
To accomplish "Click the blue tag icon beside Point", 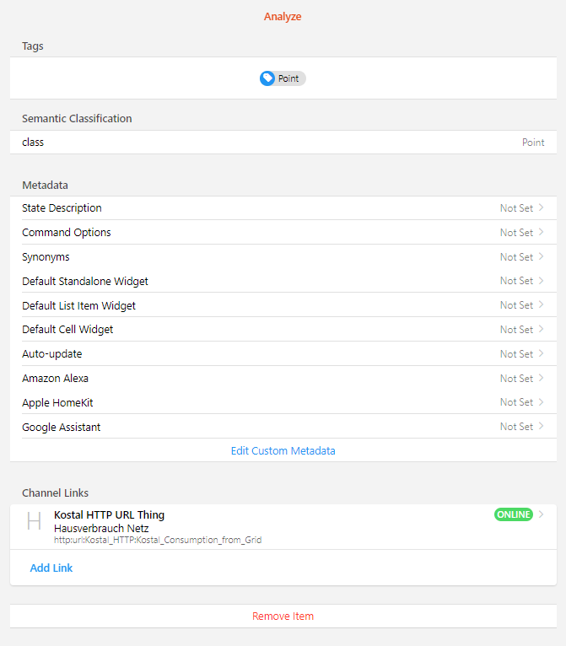I will click(267, 78).
